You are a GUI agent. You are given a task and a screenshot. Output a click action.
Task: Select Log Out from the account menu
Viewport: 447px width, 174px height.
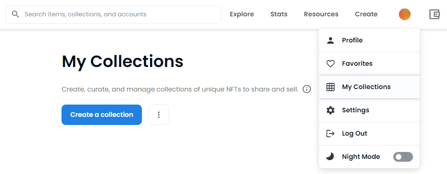tap(369, 134)
